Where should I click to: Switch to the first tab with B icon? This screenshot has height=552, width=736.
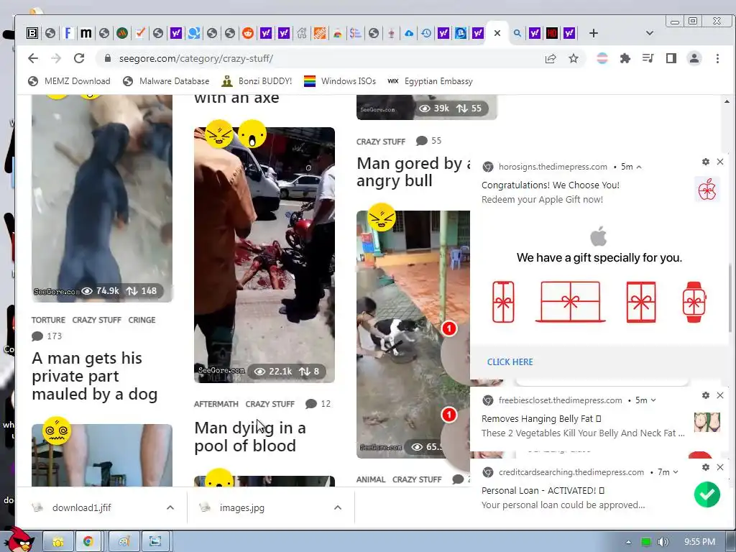[32, 33]
